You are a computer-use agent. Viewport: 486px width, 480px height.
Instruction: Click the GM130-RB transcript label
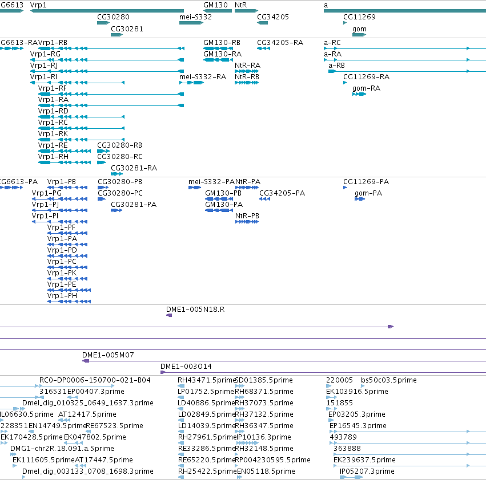222,43
